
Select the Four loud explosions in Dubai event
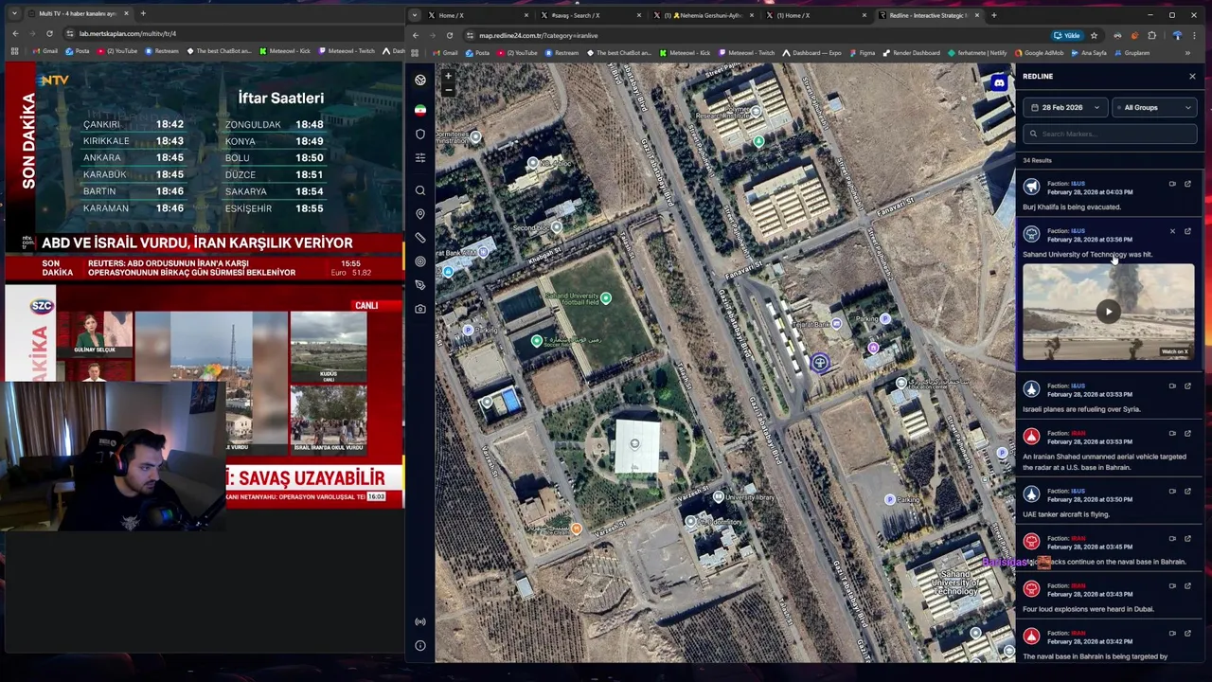click(1109, 598)
